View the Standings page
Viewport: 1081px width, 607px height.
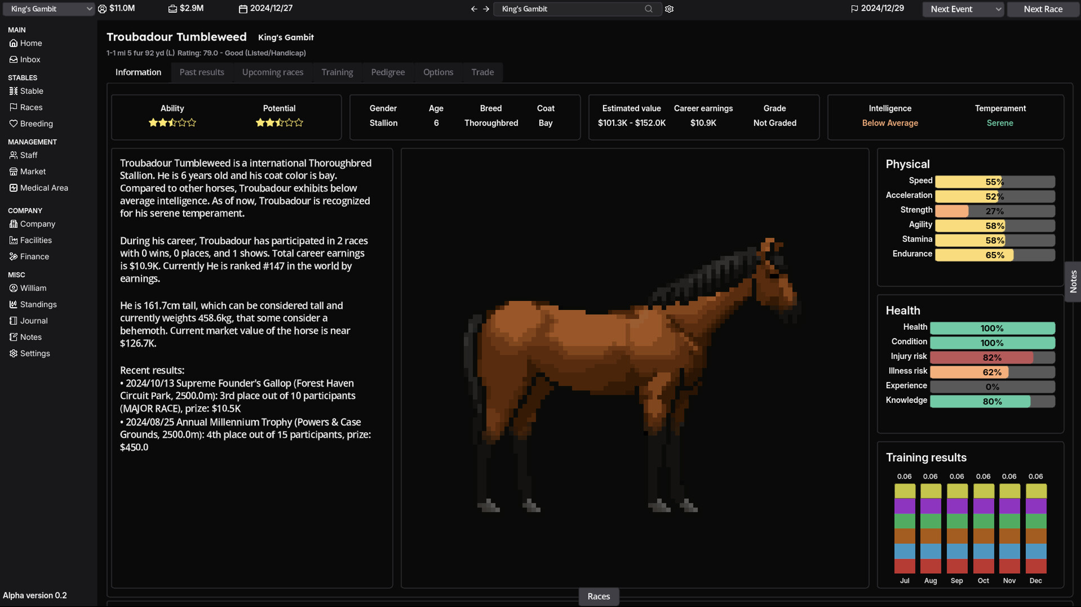click(x=38, y=304)
